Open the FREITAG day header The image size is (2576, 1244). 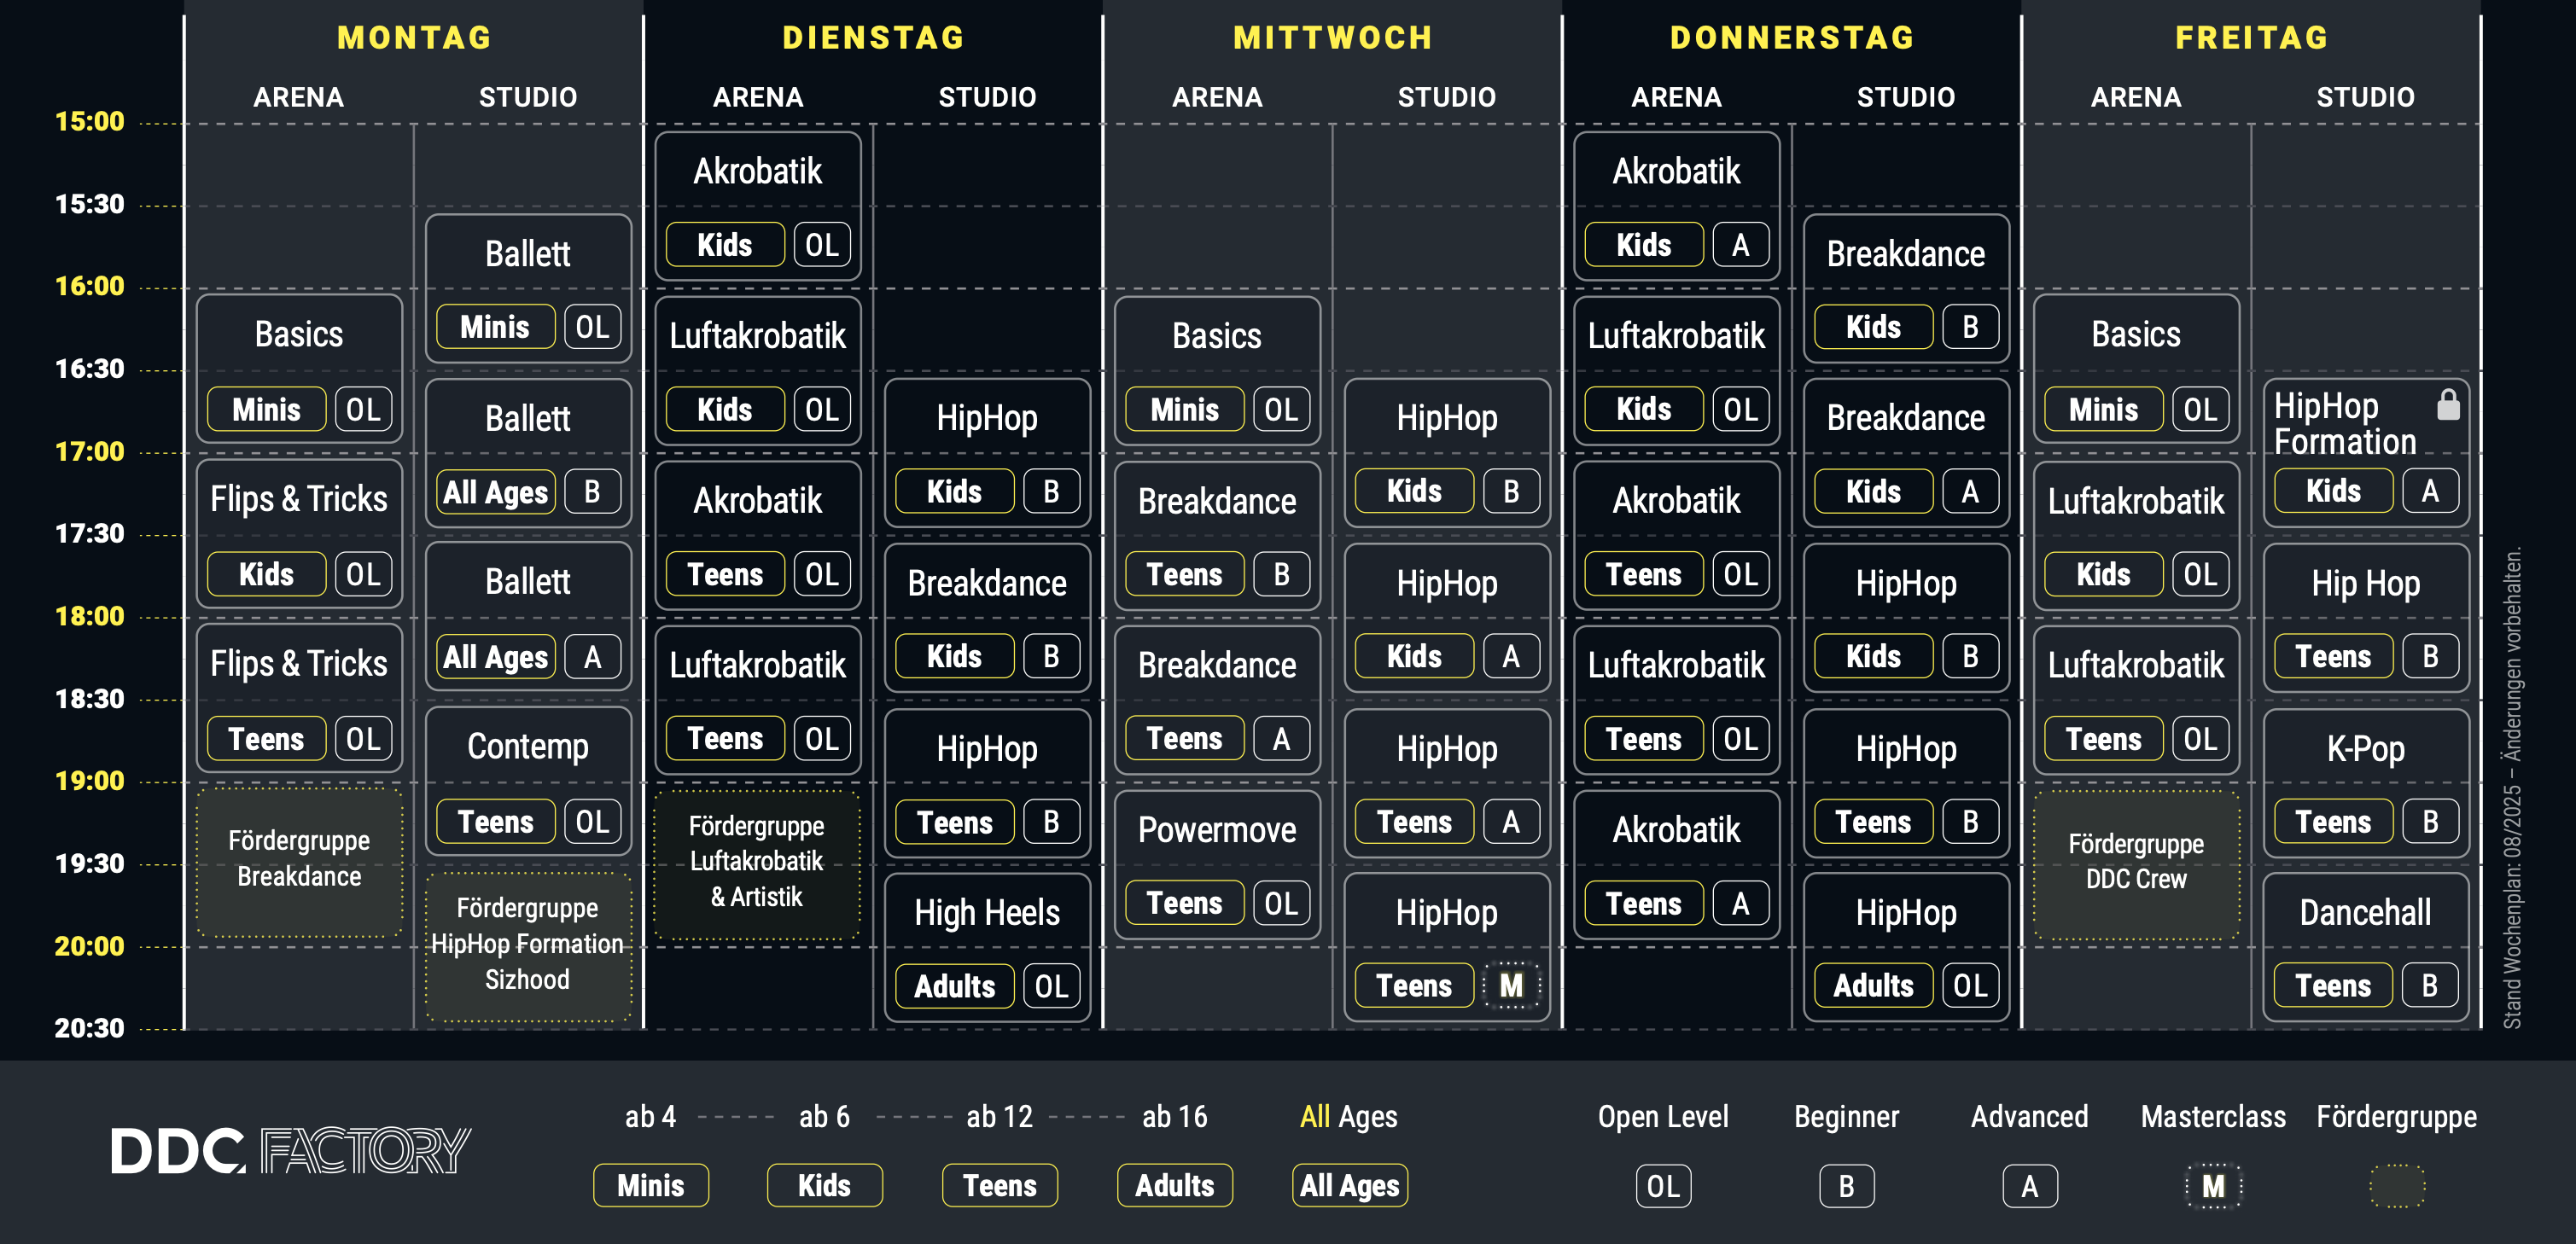tap(2252, 38)
